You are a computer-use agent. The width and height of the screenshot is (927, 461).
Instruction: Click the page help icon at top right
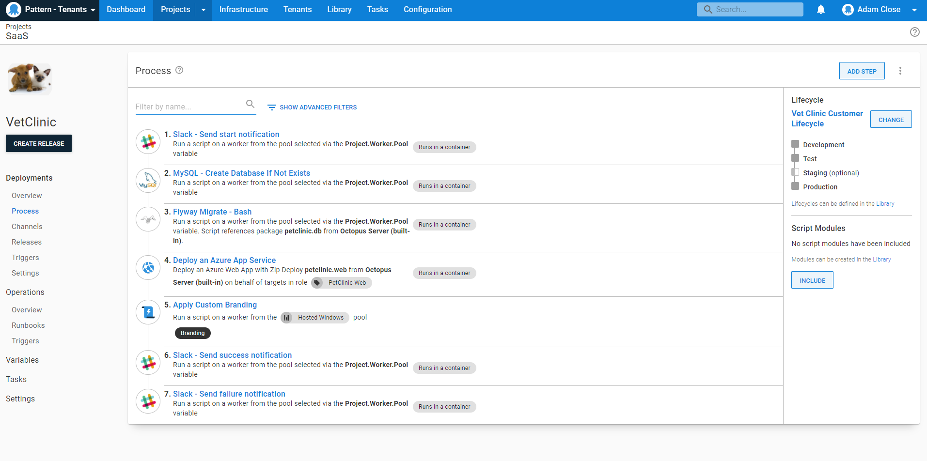[914, 32]
